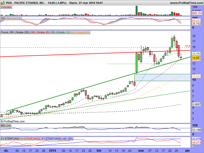Click the Precio panel label

5,32
